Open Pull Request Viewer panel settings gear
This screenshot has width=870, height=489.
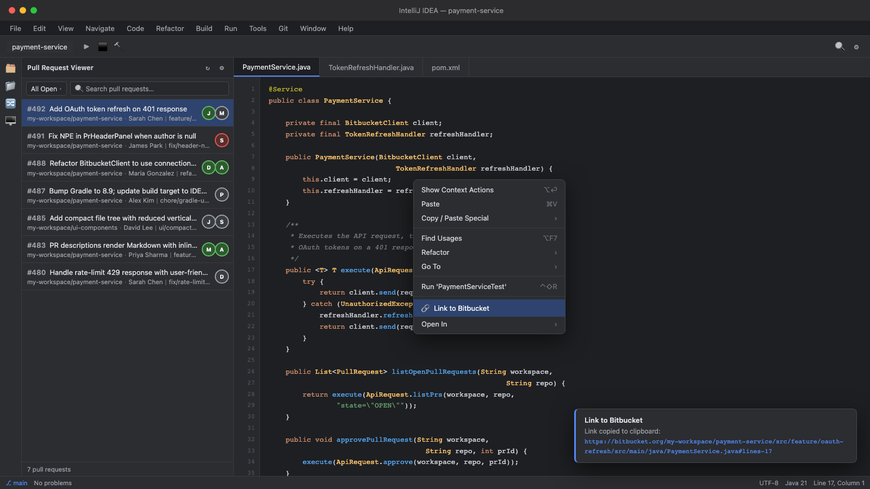click(x=222, y=68)
